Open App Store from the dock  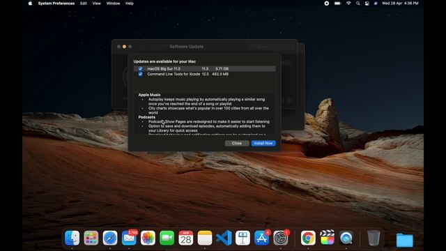click(x=262, y=238)
